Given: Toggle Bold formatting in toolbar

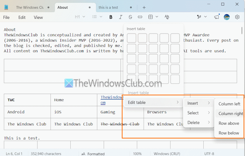Looking at the screenshot, I should click(x=111, y=17).
